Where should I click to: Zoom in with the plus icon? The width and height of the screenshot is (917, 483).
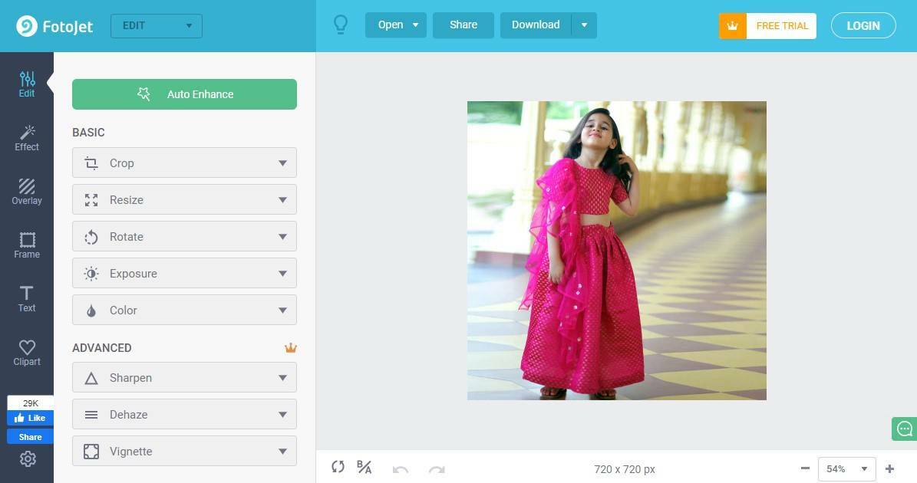[x=889, y=468]
